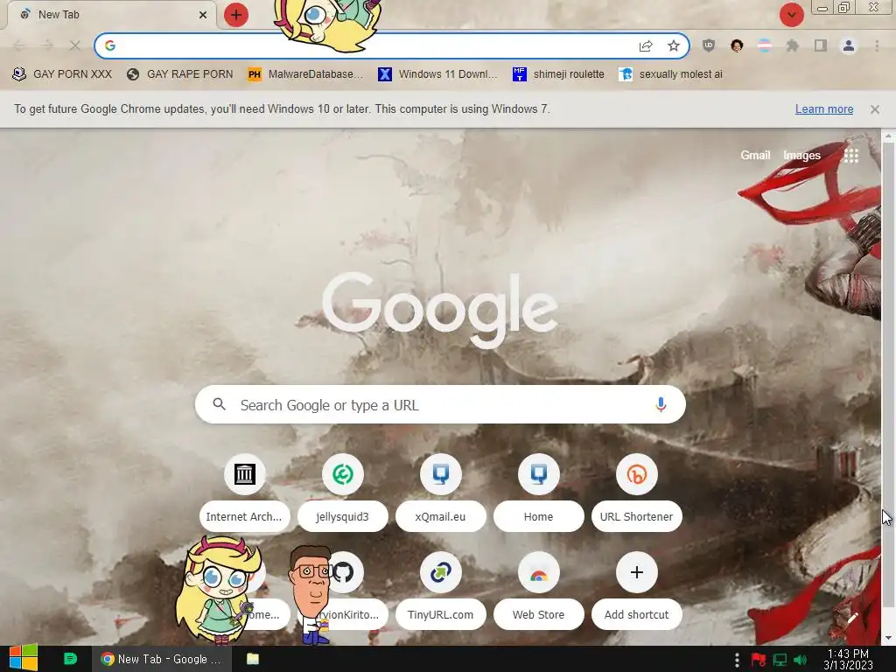This screenshot has height=672, width=896.
Task: Open Gmail from the new tab page
Action: pyautogui.click(x=755, y=156)
